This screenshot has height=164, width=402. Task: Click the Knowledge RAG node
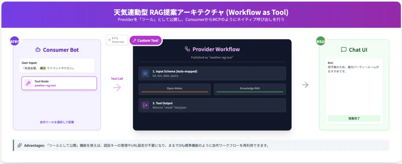click(250, 89)
